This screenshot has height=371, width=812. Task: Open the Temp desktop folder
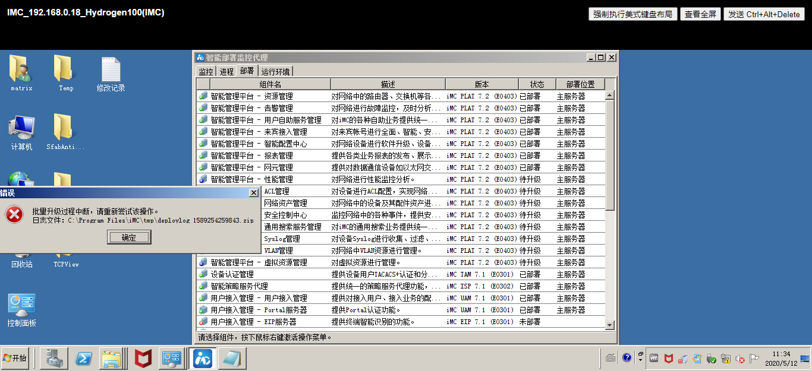coord(65,74)
